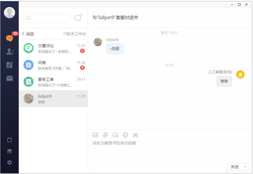This screenshot has width=253, height=174.
Task: Expand the send options dropdown arrow
Action: [245, 167]
